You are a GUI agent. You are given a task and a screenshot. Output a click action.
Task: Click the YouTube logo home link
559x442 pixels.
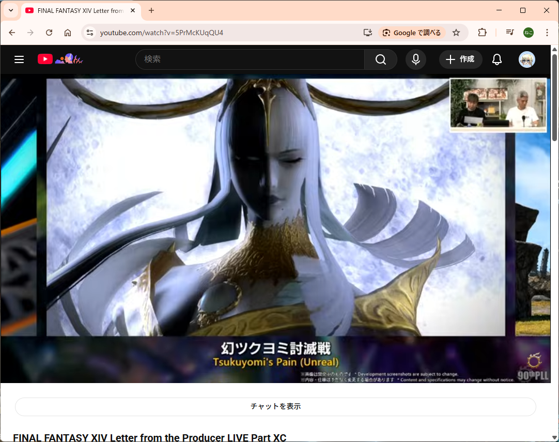click(45, 59)
